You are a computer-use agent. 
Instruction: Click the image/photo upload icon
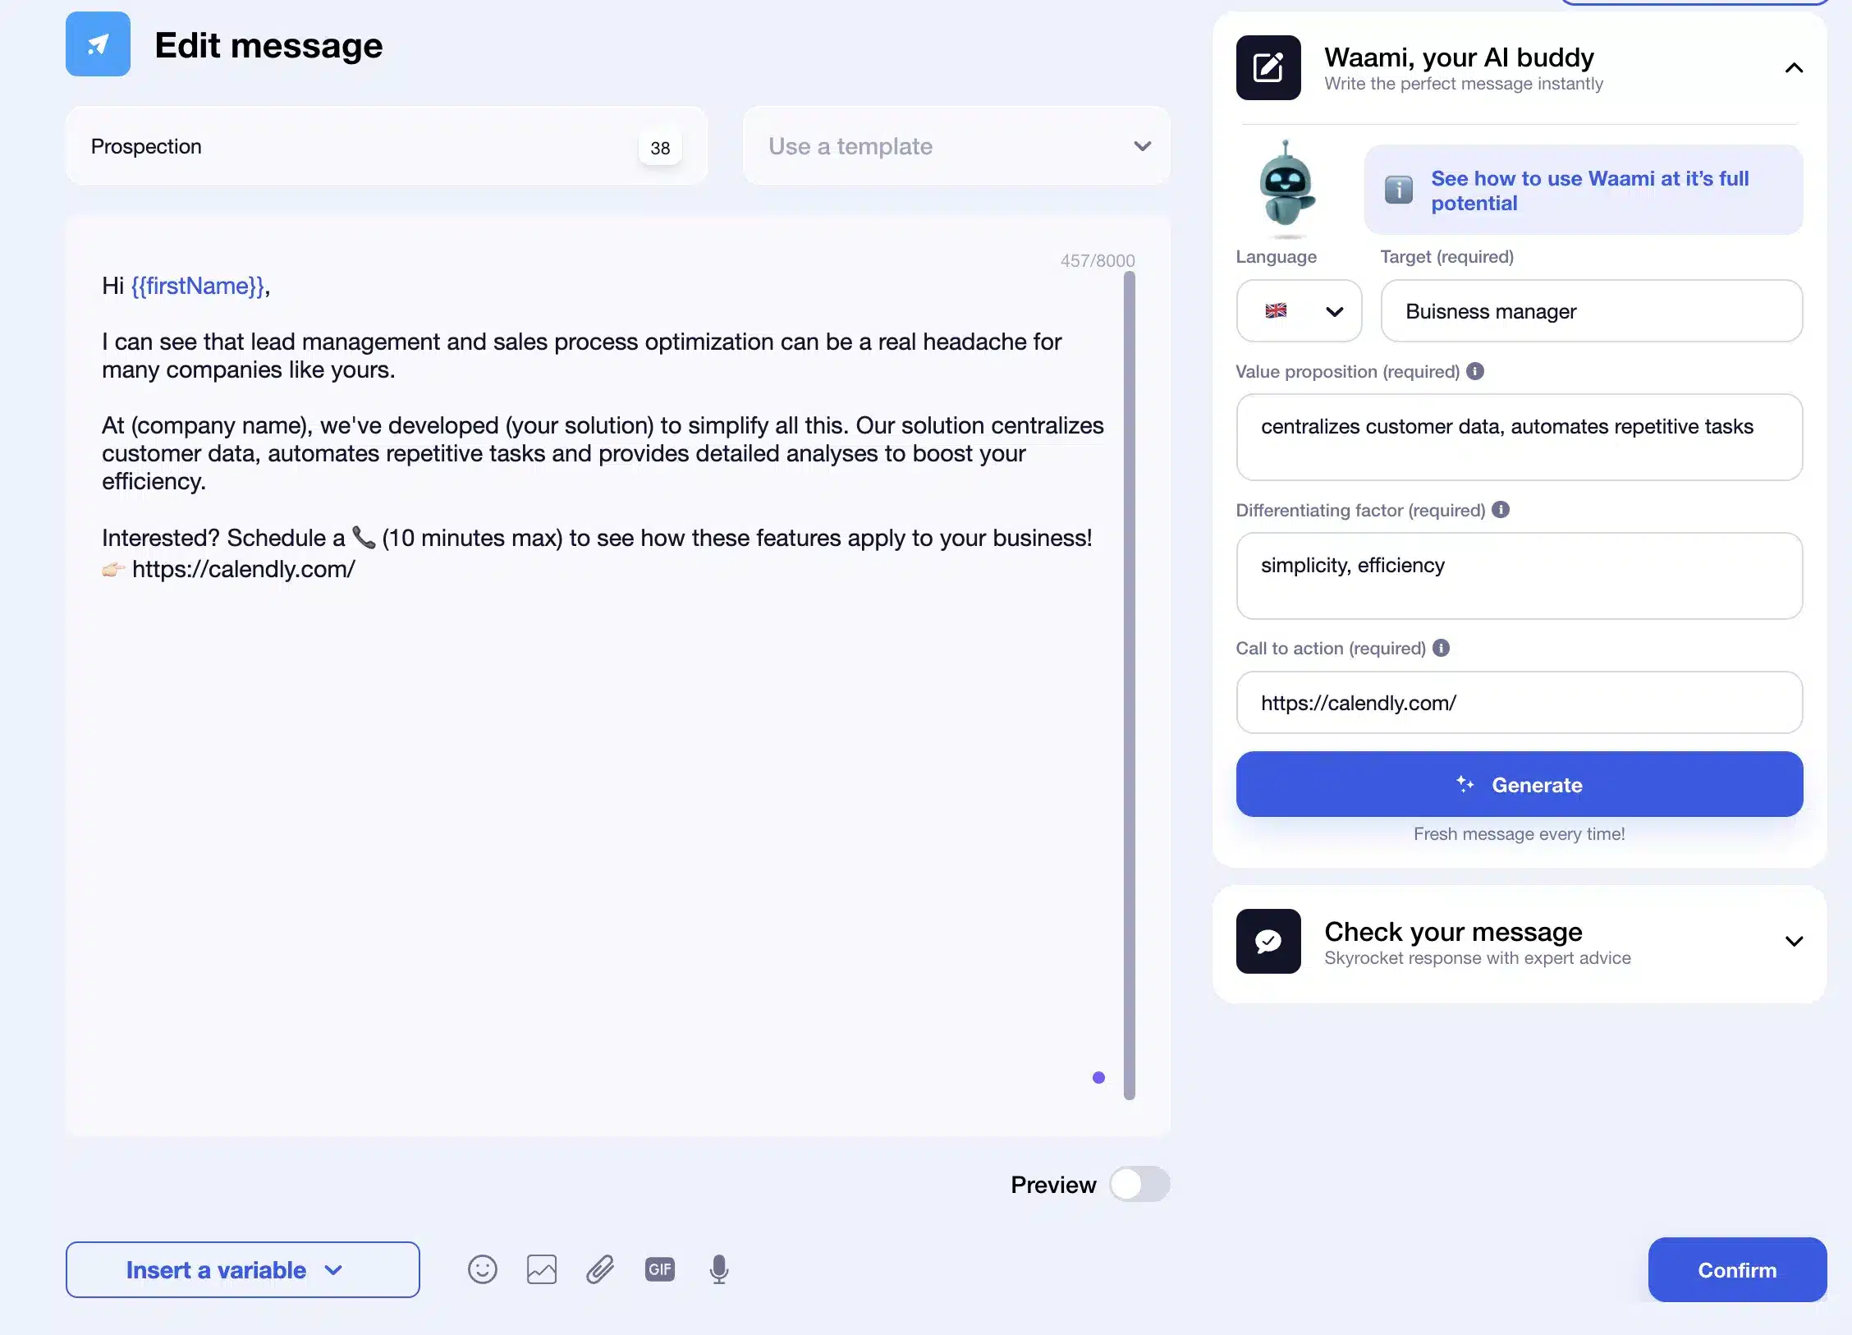pyautogui.click(x=542, y=1270)
